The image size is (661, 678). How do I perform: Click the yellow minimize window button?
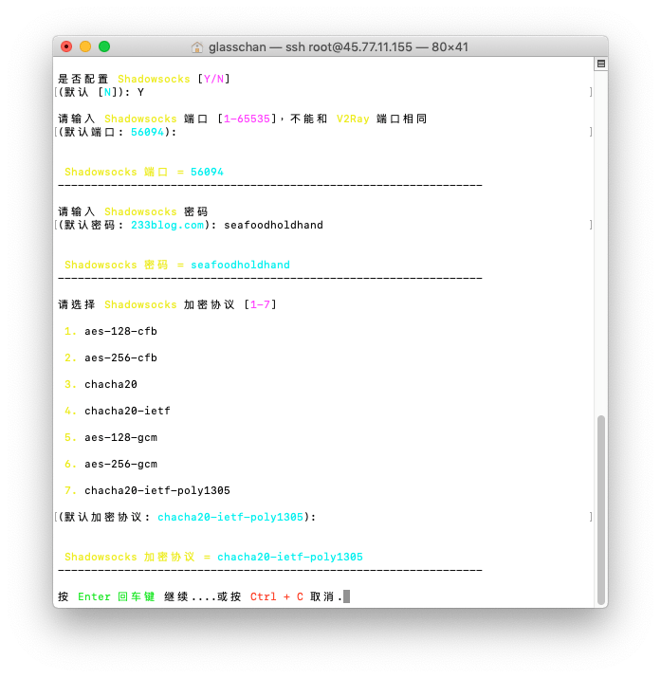click(x=85, y=46)
